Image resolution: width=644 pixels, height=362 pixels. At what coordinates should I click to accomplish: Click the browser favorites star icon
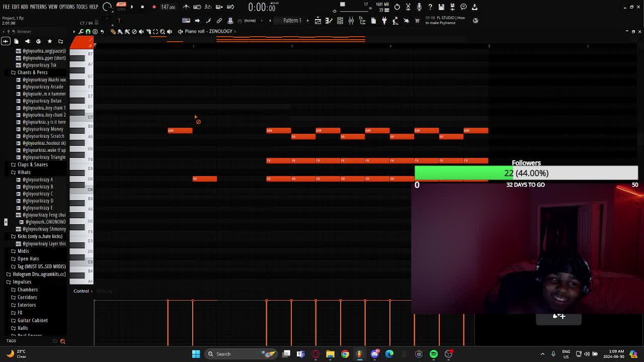click(49, 41)
